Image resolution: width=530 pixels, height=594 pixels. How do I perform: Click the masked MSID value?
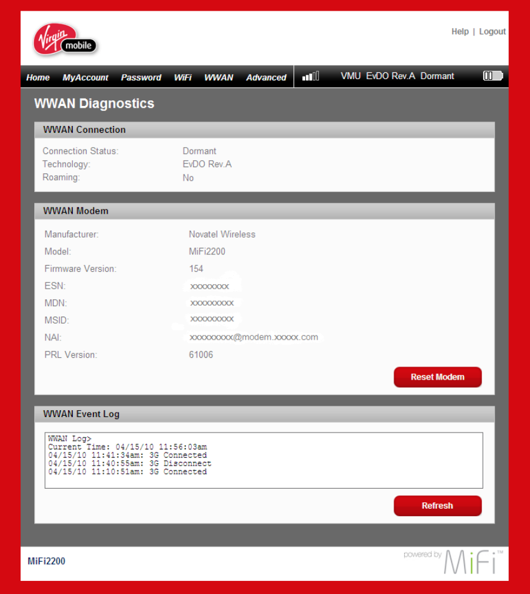pos(212,319)
